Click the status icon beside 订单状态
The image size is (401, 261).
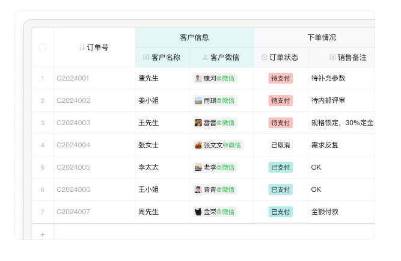click(x=264, y=58)
